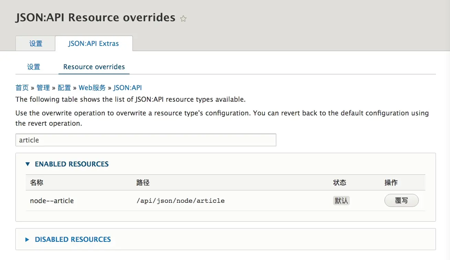
Task: Collapse the ENABLED RESOURCES section
Action: coord(71,164)
